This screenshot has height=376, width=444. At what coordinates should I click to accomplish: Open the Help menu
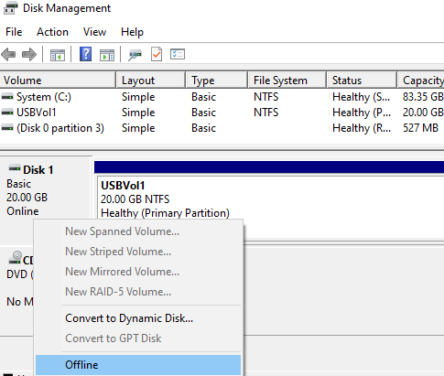tap(132, 32)
